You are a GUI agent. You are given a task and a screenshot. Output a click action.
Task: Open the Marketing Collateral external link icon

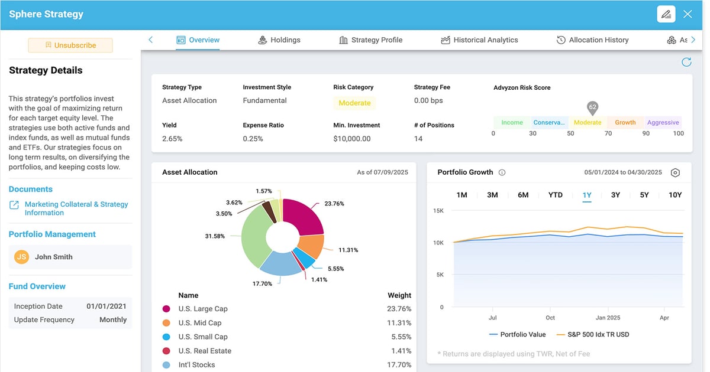(x=14, y=204)
